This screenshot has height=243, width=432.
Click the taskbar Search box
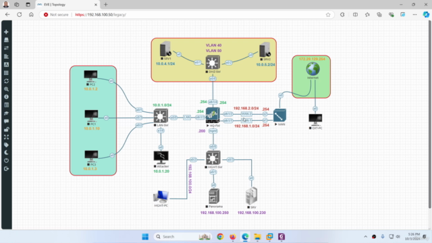(182, 237)
